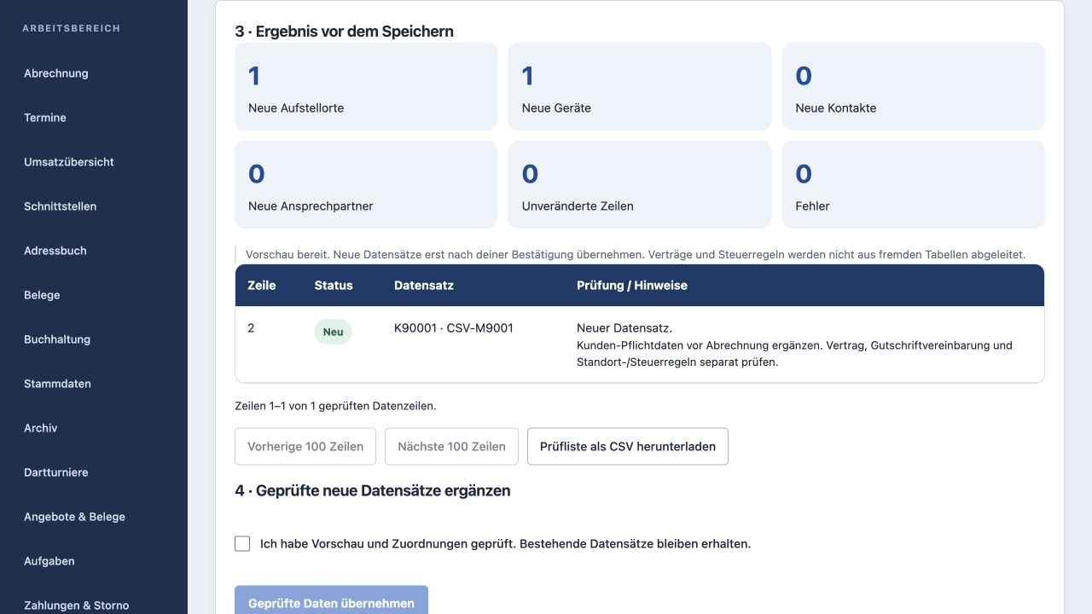1092x614 pixels.
Task: Click the 'Neuer Datensatz.' note text
Action: tap(624, 327)
